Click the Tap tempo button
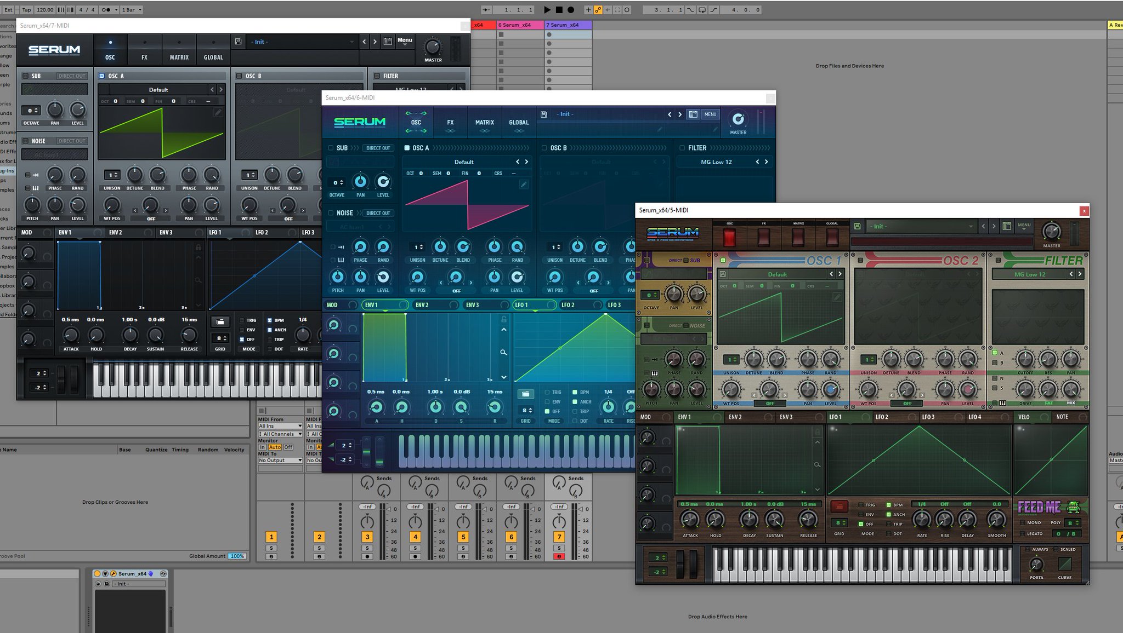Screen dimensions: 1123x633 pos(26,9)
